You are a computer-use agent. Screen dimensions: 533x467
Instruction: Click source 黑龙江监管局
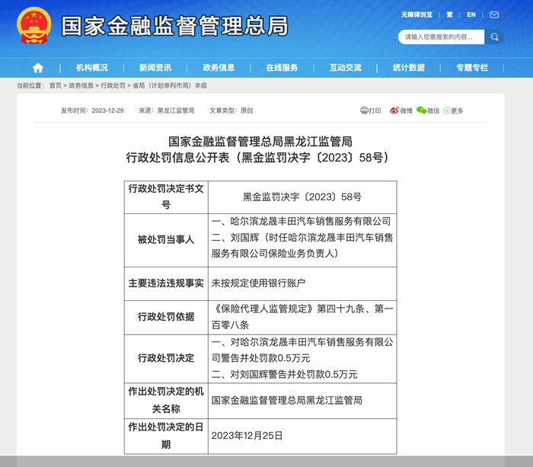tap(176, 110)
